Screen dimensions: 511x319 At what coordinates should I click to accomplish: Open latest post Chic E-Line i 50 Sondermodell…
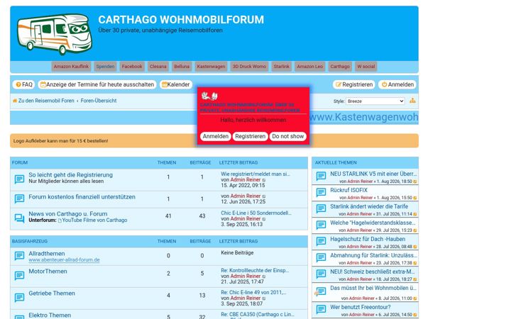[x=256, y=213]
